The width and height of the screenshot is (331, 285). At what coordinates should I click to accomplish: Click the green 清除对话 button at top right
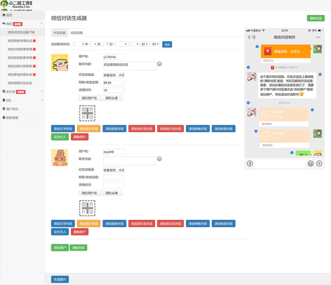pos(316,18)
